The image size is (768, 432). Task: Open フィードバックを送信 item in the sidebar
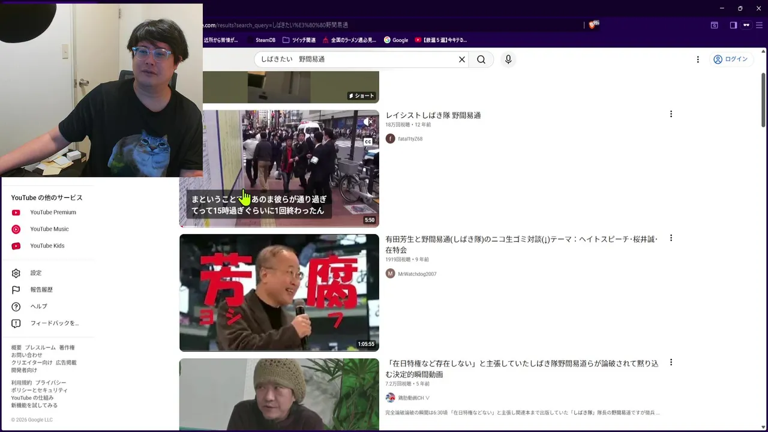tap(54, 323)
